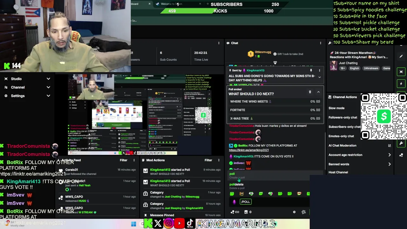This screenshot has height=229, width=407.
Task: Toggle Slow mode in Channel Actions
Action: [336, 108]
